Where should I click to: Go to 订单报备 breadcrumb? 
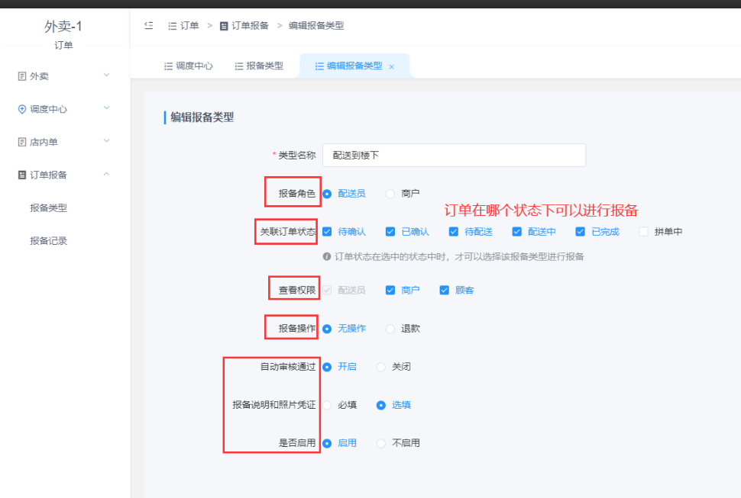[x=250, y=26]
